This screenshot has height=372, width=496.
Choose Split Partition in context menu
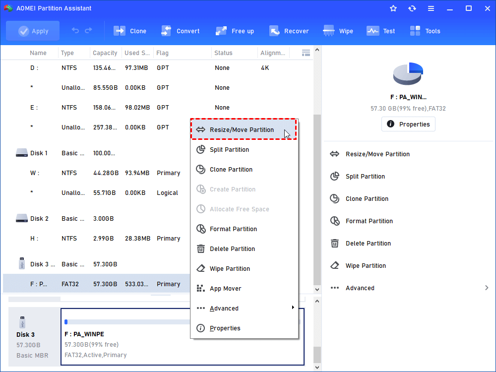point(244,150)
